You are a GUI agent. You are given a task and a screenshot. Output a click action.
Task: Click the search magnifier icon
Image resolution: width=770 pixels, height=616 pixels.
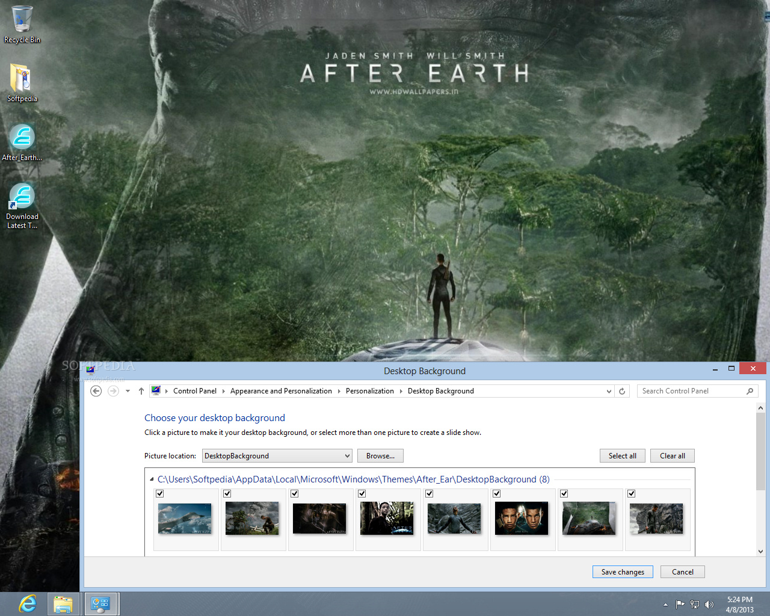[x=750, y=391]
